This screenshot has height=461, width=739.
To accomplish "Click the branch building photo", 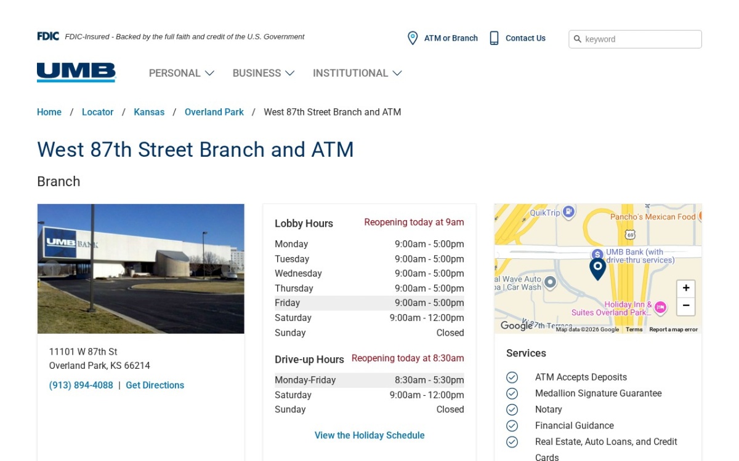I will (141, 269).
